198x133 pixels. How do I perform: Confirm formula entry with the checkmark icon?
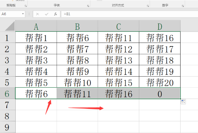point(47,14)
